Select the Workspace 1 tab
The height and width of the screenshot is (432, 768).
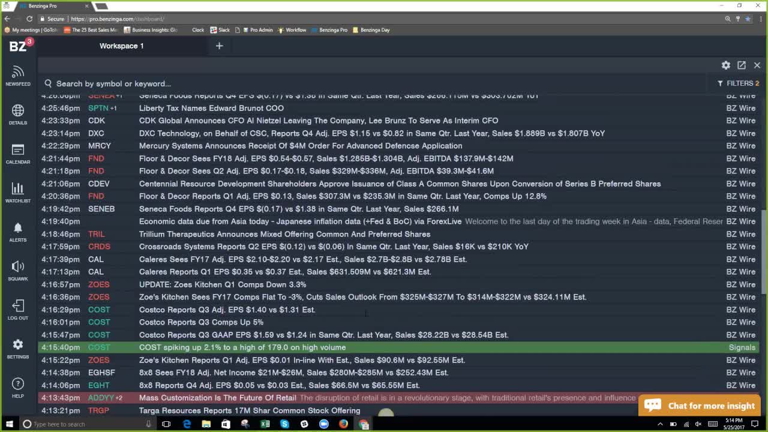(x=121, y=46)
